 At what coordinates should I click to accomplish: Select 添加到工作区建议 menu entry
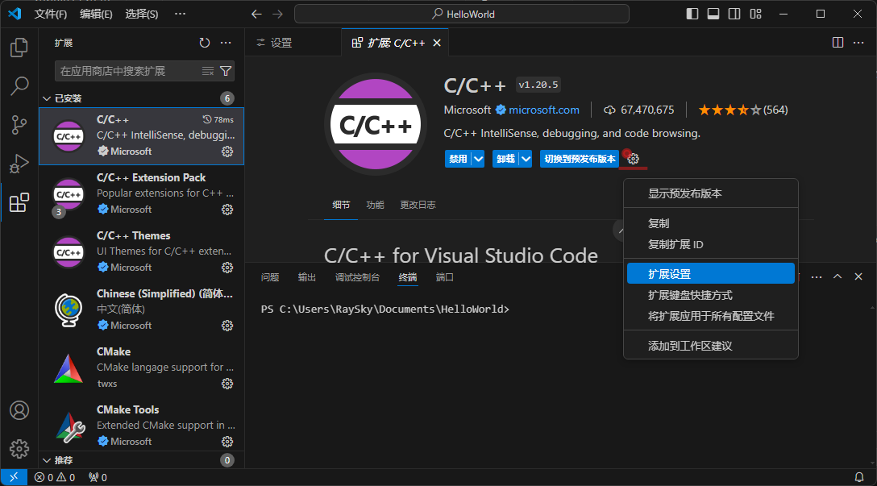711,346
